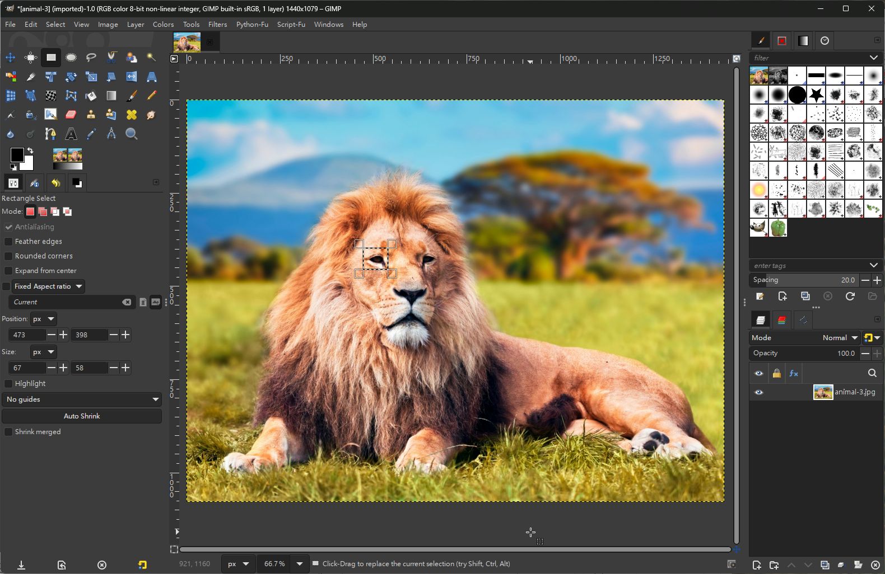The height and width of the screenshot is (574, 885).
Task: Select the Move tool
Action: (x=10, y=57)
